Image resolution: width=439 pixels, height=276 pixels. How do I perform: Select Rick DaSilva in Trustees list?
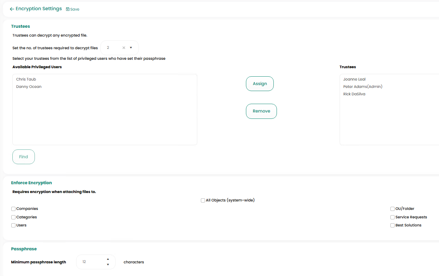(354, 94)
